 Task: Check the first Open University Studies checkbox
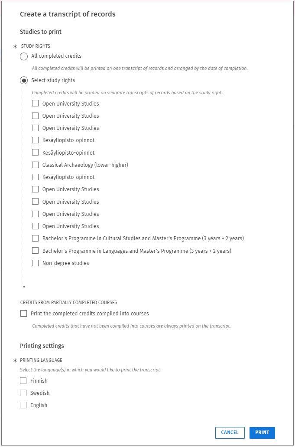click(36, 103)
